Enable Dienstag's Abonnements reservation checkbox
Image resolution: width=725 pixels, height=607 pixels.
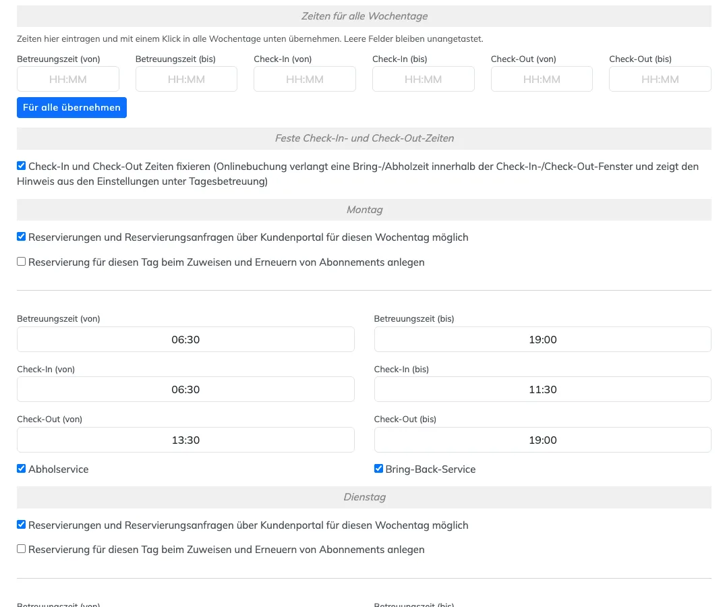[22, 549]
